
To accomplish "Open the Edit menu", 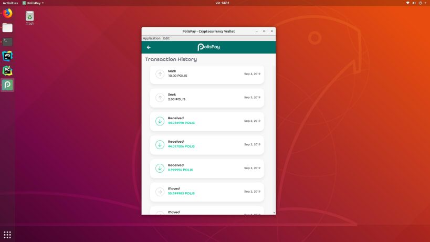I will pyautogui.click(x=166, y=38).
